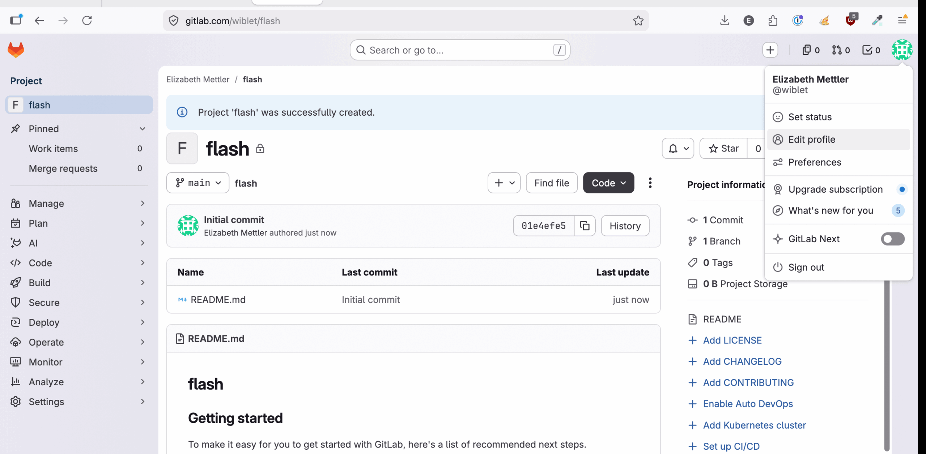The width and height of the screenshot is (926, 454).
Task: Go back to the previous page
Action: [39, 21]
